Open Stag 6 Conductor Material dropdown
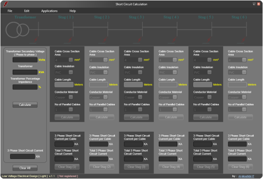 click(x=237, y=97)
